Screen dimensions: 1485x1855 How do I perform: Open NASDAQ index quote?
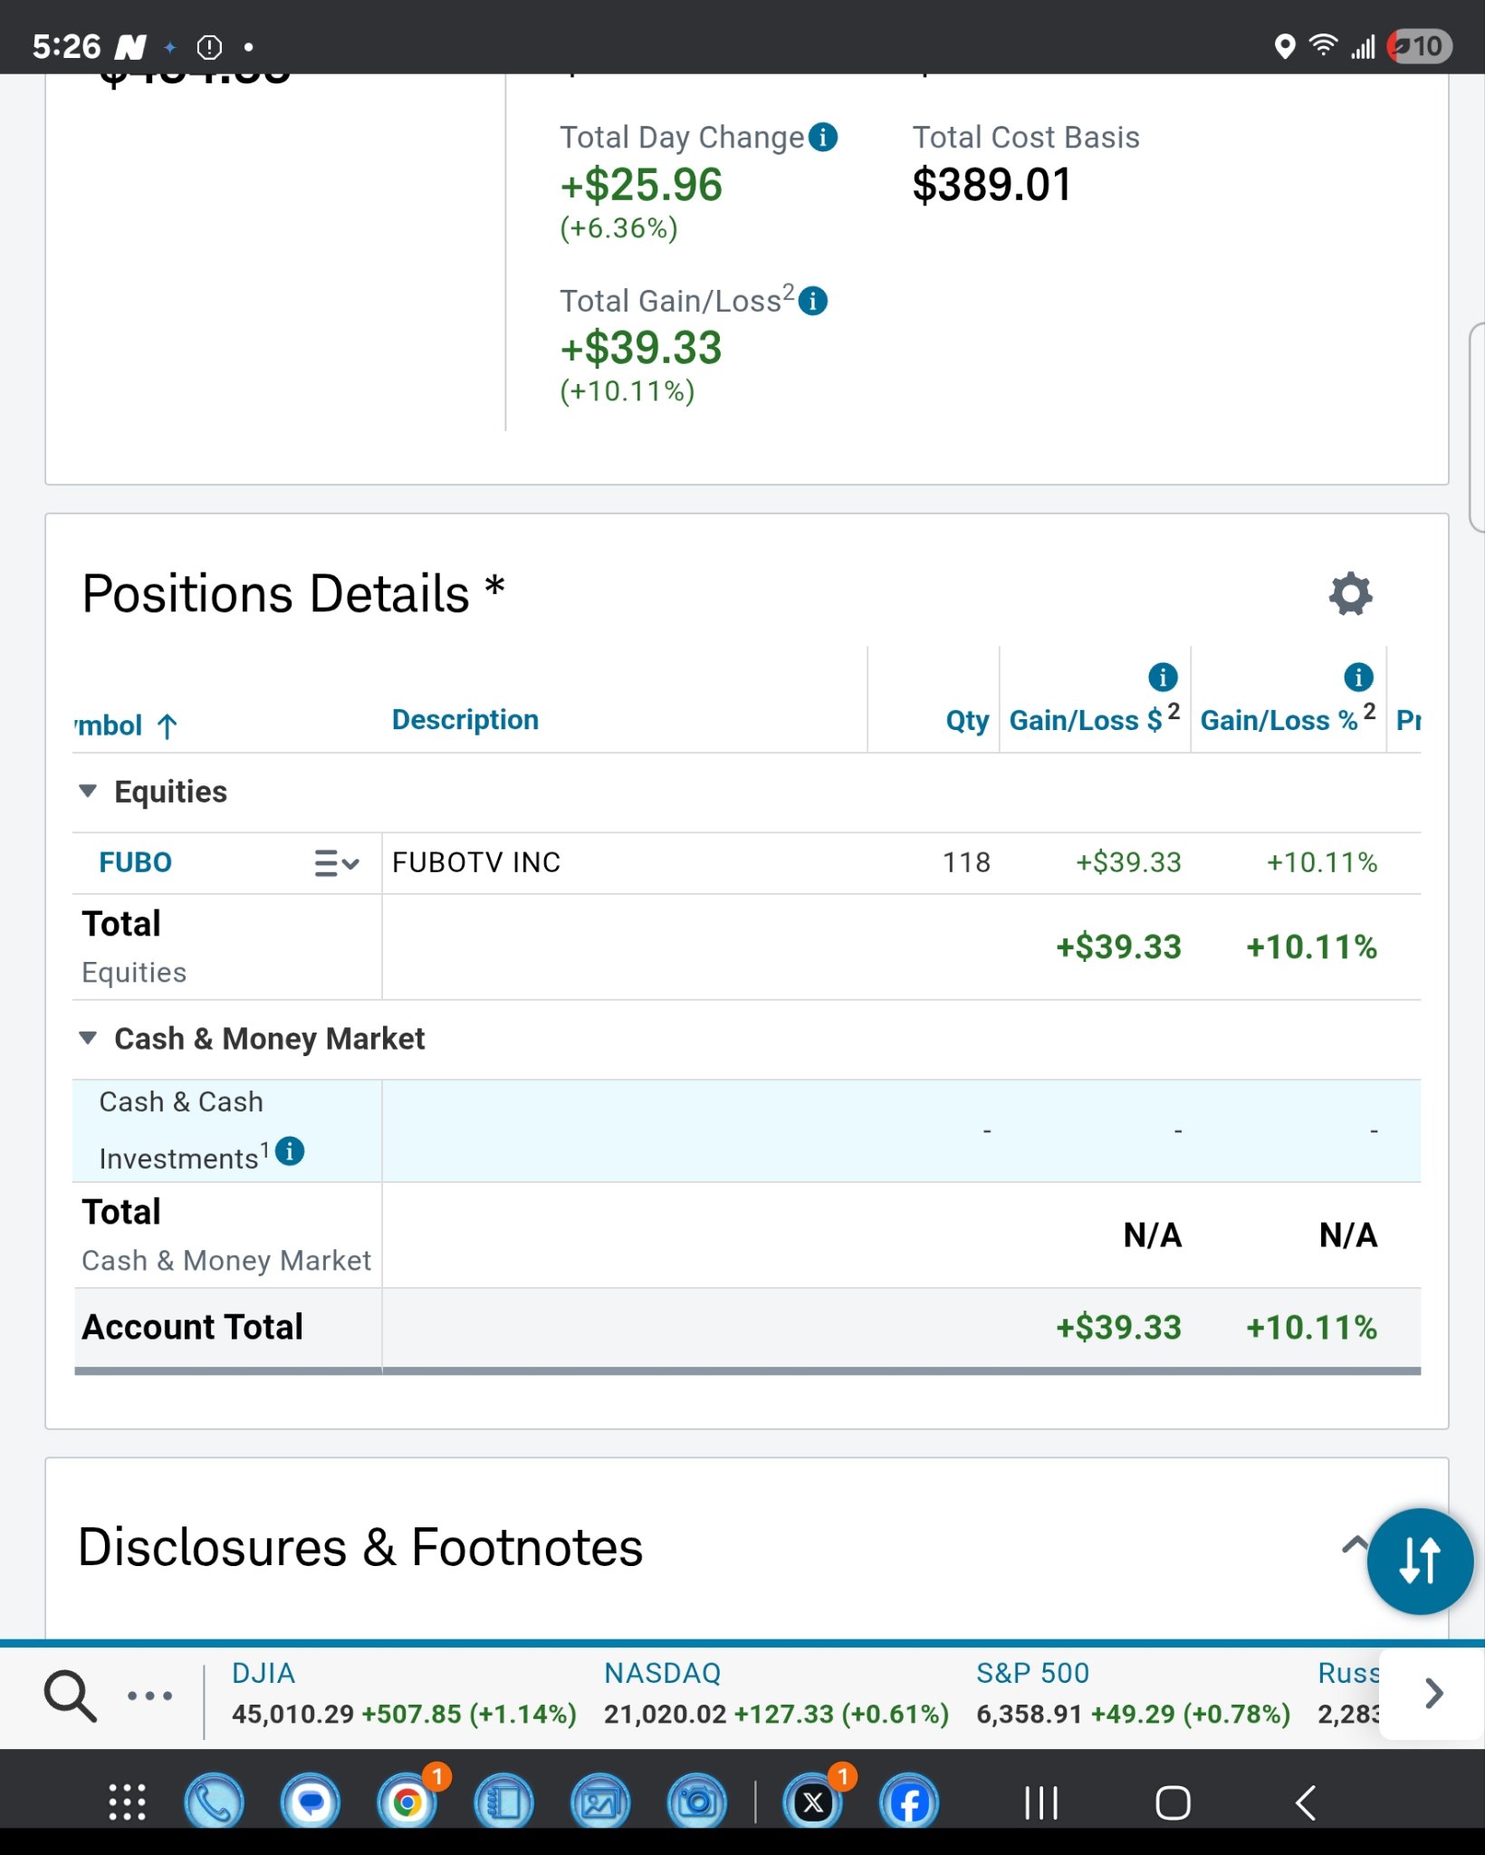point(776,1694)
